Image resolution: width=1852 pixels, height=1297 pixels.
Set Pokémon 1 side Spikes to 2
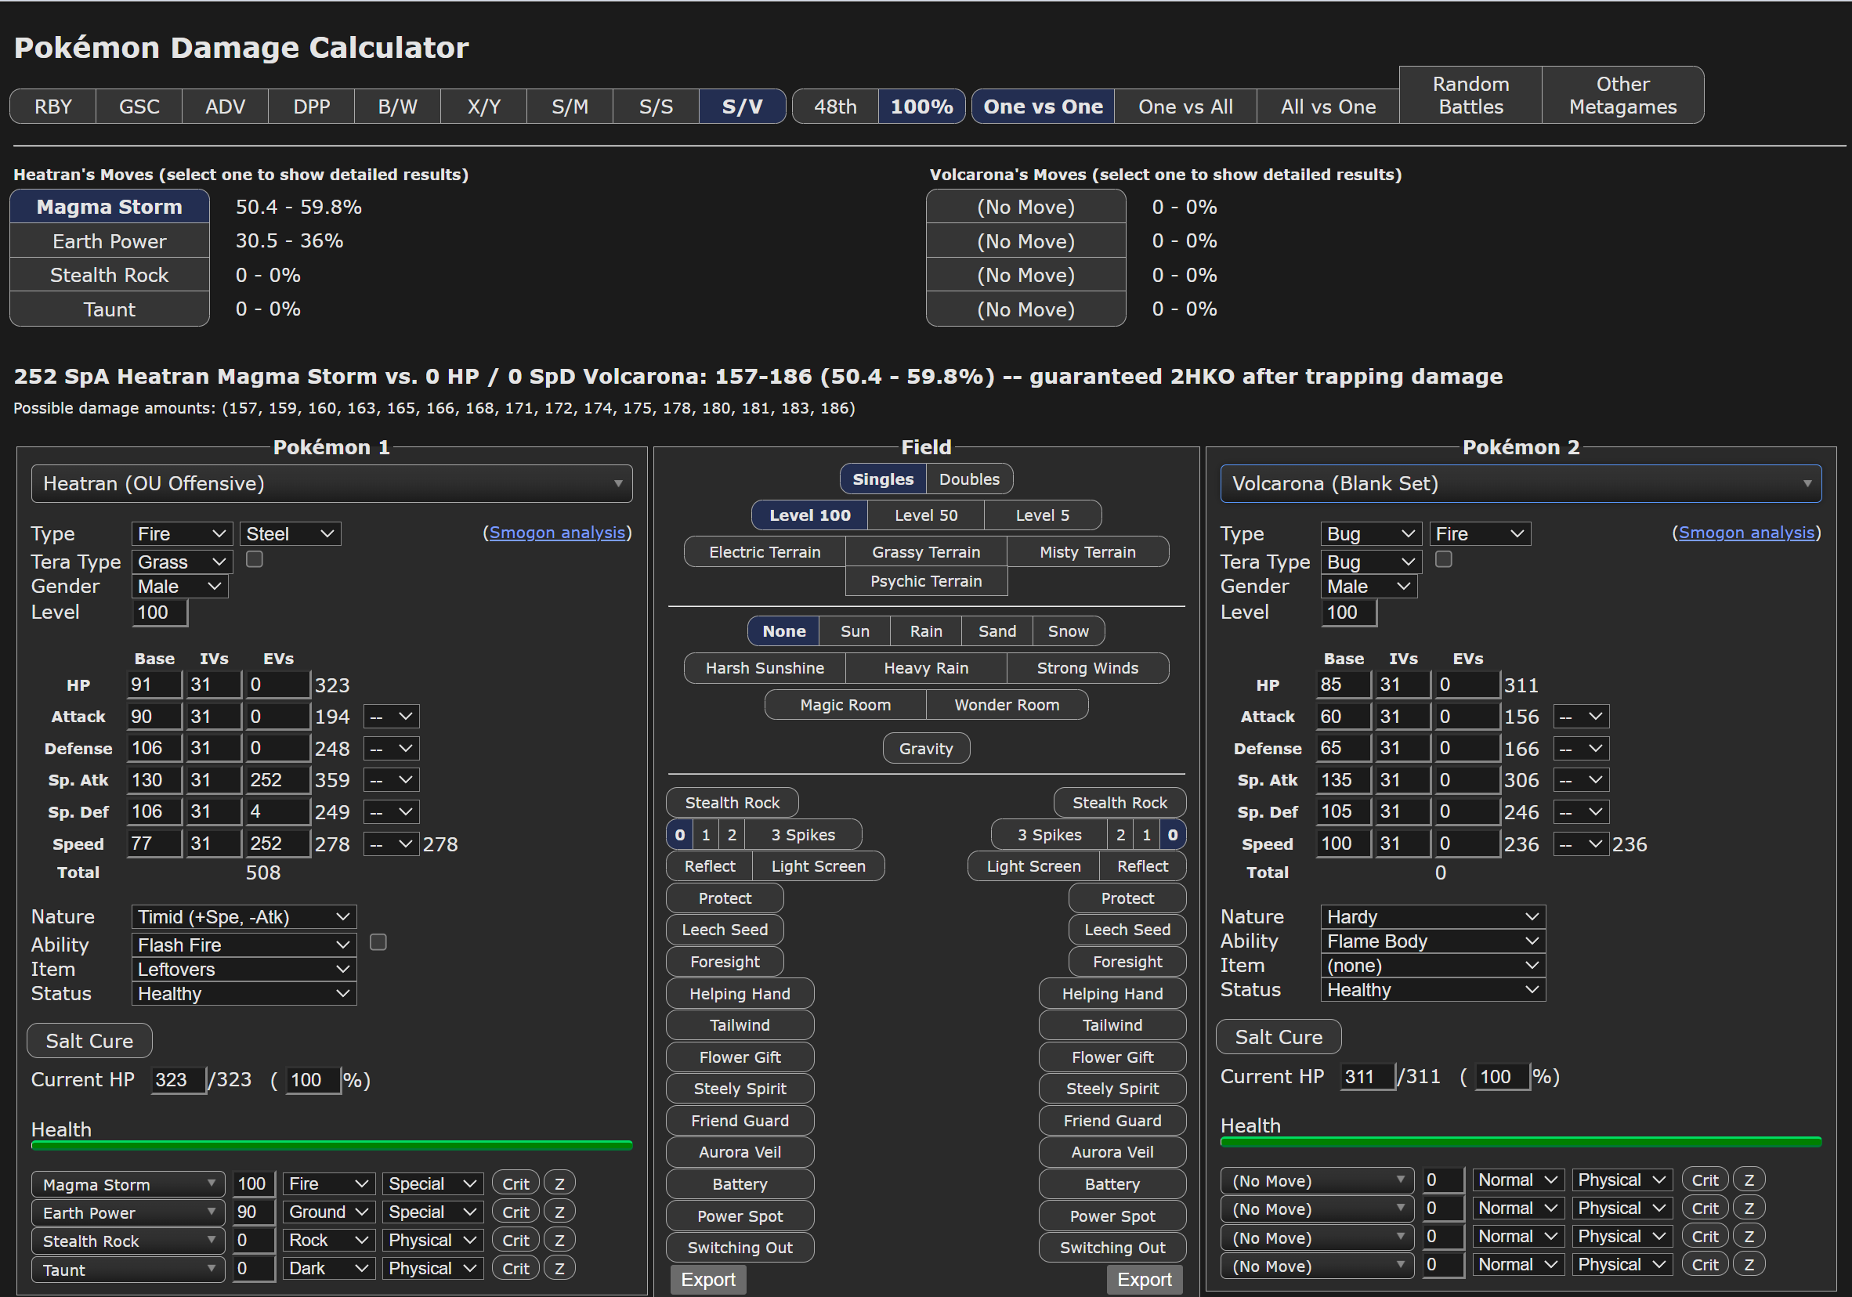(732, 834)
